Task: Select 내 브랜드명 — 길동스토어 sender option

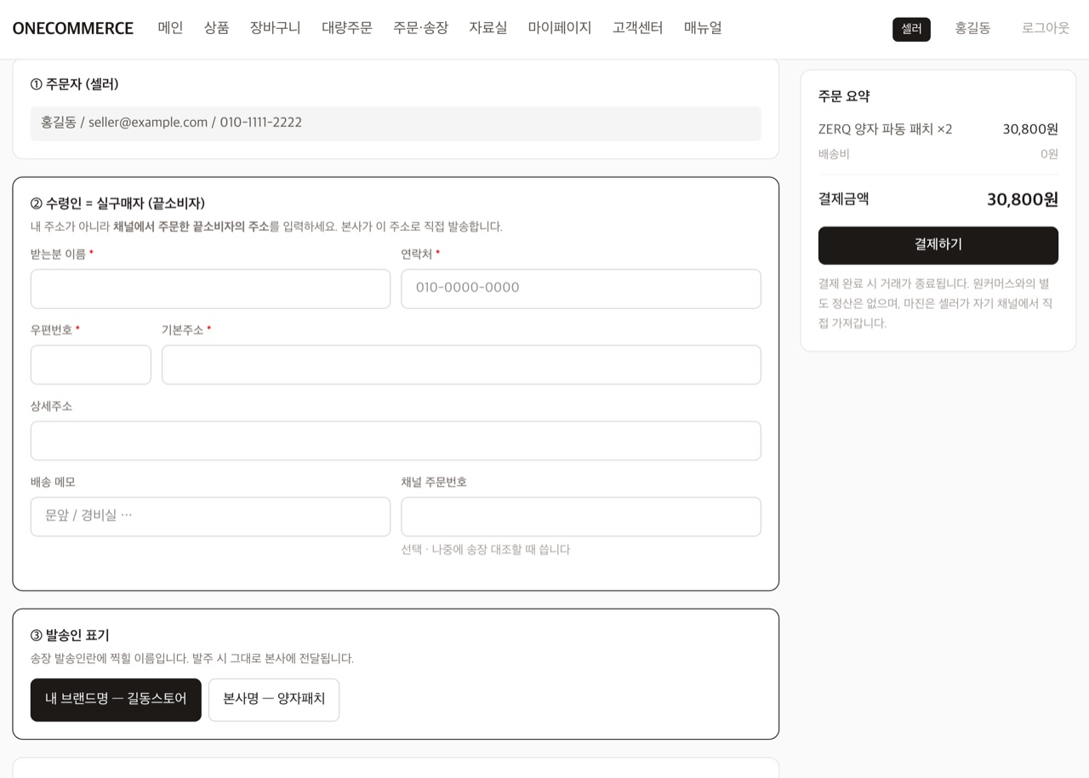Action: pyautogui.click(x=116, y=700)
